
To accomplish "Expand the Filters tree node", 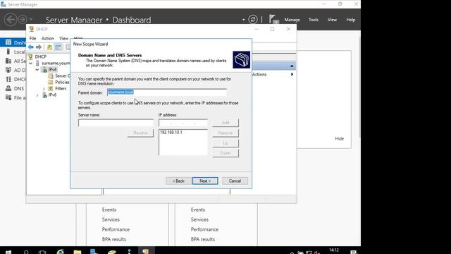I will click(44, 89).
